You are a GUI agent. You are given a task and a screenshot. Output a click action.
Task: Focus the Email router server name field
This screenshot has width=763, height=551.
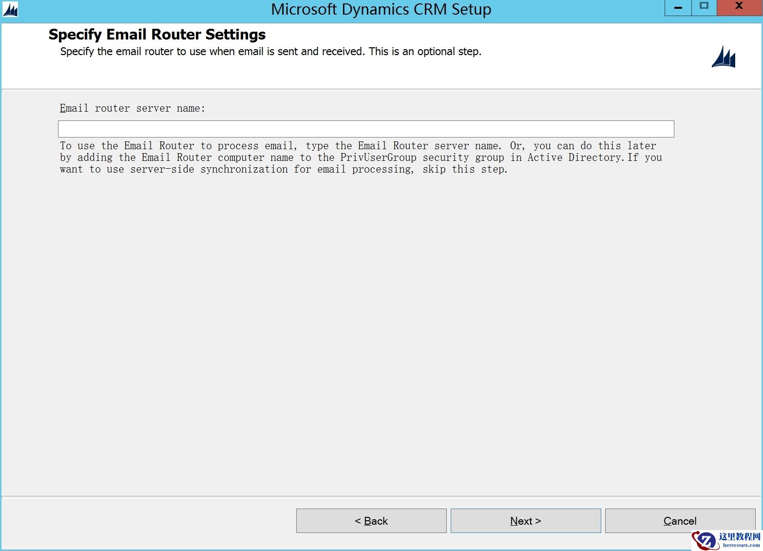click(x=365, y=129)
